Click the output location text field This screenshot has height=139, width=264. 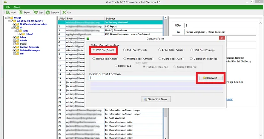pyautogui.click(x=143, y=78)
